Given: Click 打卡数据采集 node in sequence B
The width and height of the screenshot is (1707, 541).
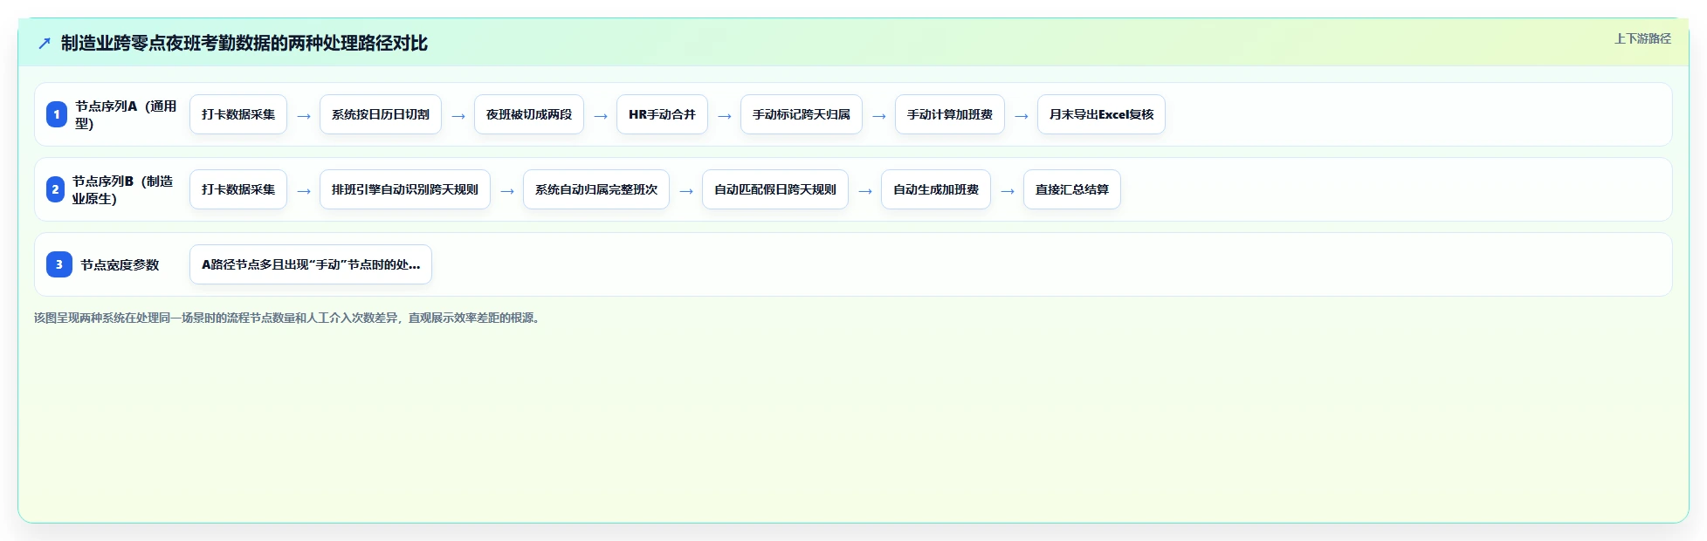Looking at the screenshot, I should (x=238, y=189).
